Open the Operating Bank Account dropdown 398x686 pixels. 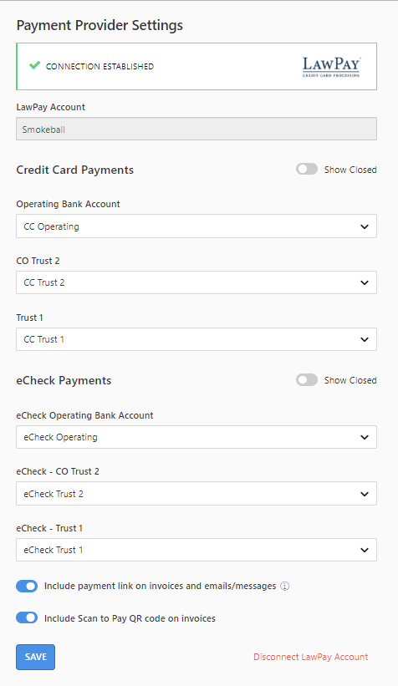click(196, 226)
